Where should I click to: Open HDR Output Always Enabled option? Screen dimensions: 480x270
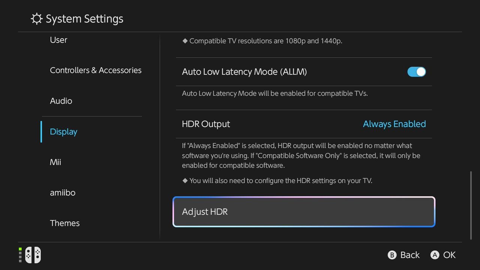pos(394,124)
